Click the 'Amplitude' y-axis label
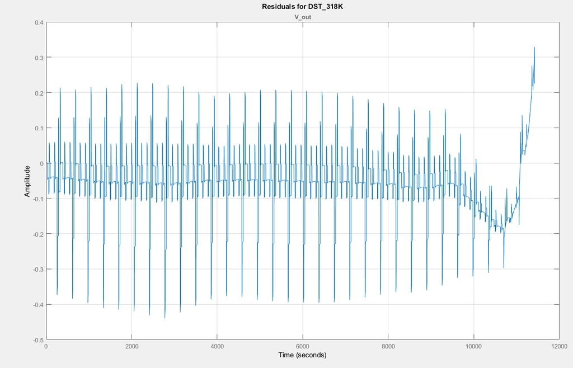This screenshot has height=368, width=573. pyautogui.click(x=27, y=181)
